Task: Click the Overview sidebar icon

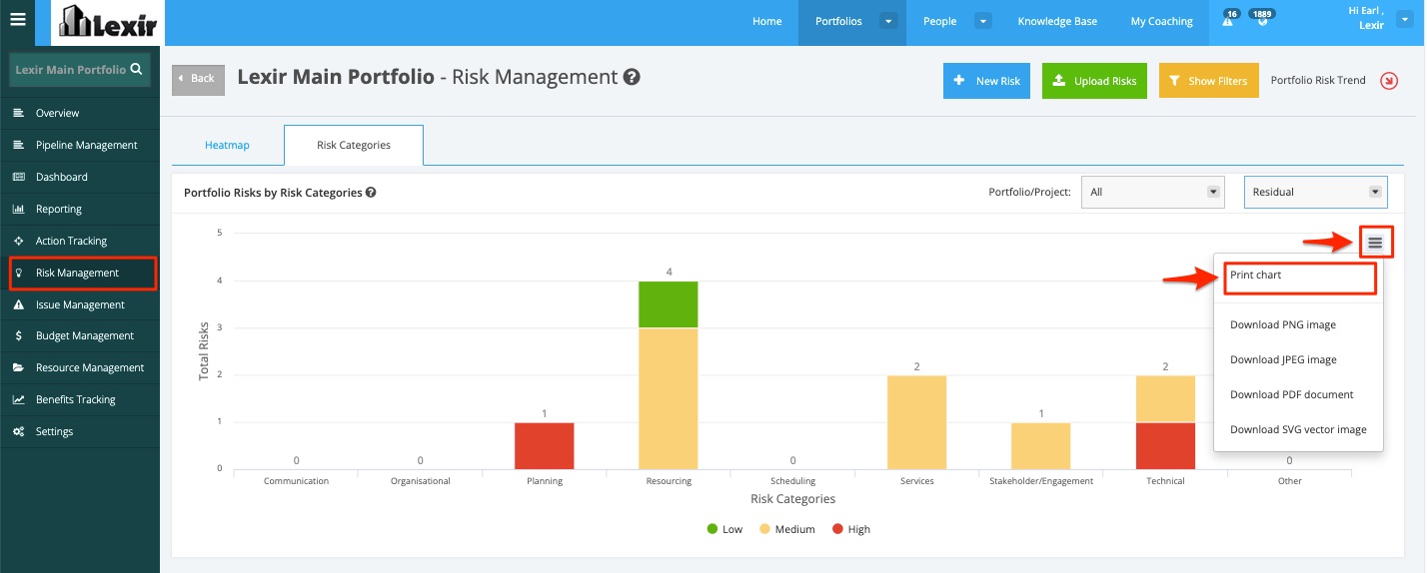Action: (x=18, y=113)
